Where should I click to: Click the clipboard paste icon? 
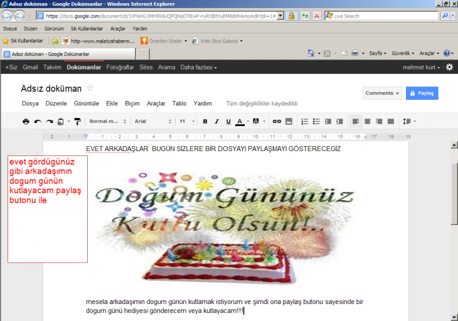pos(60,122)
